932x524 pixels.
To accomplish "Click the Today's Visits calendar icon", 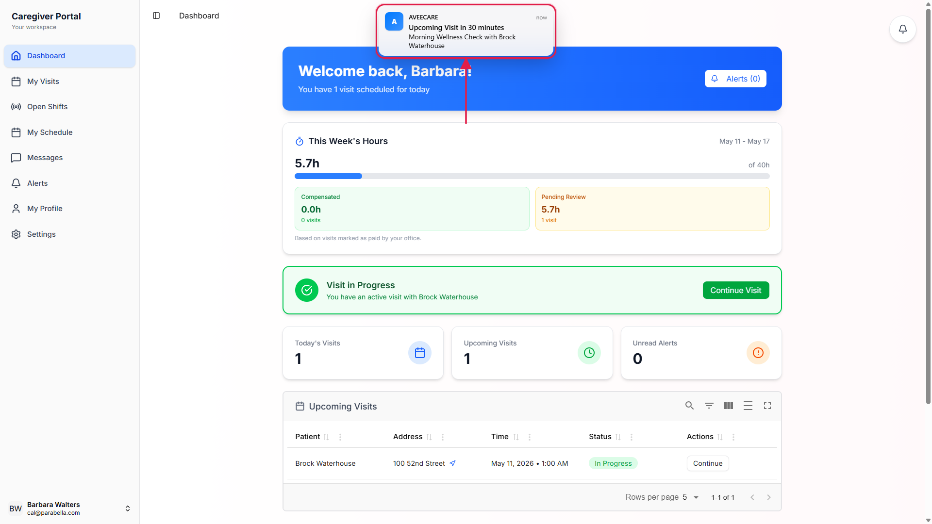I will pyautogui.click(x=420, y=353).
